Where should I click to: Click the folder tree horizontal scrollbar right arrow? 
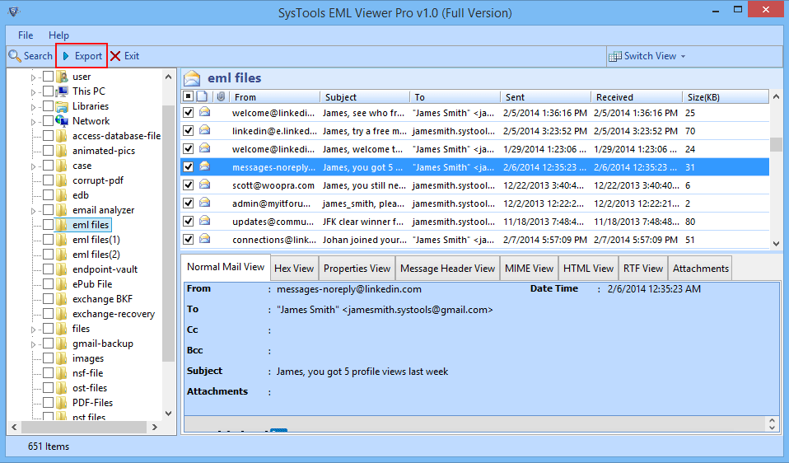(x=155, y=427)
